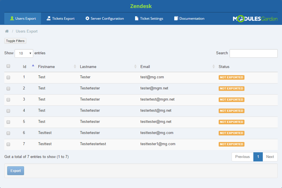The height and width of the screenshot is (188, 282).
Task: Switch to the Tickets Export tab
Action: (60, 19)
